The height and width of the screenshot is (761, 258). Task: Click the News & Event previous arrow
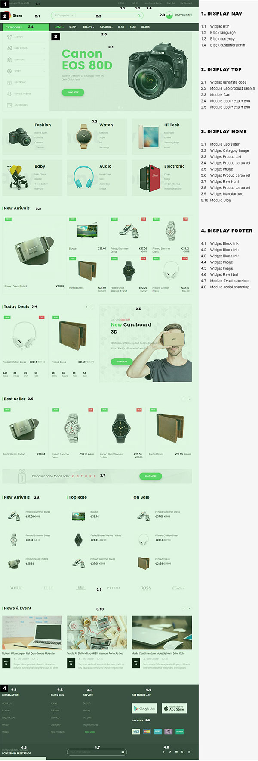(184, 608)
